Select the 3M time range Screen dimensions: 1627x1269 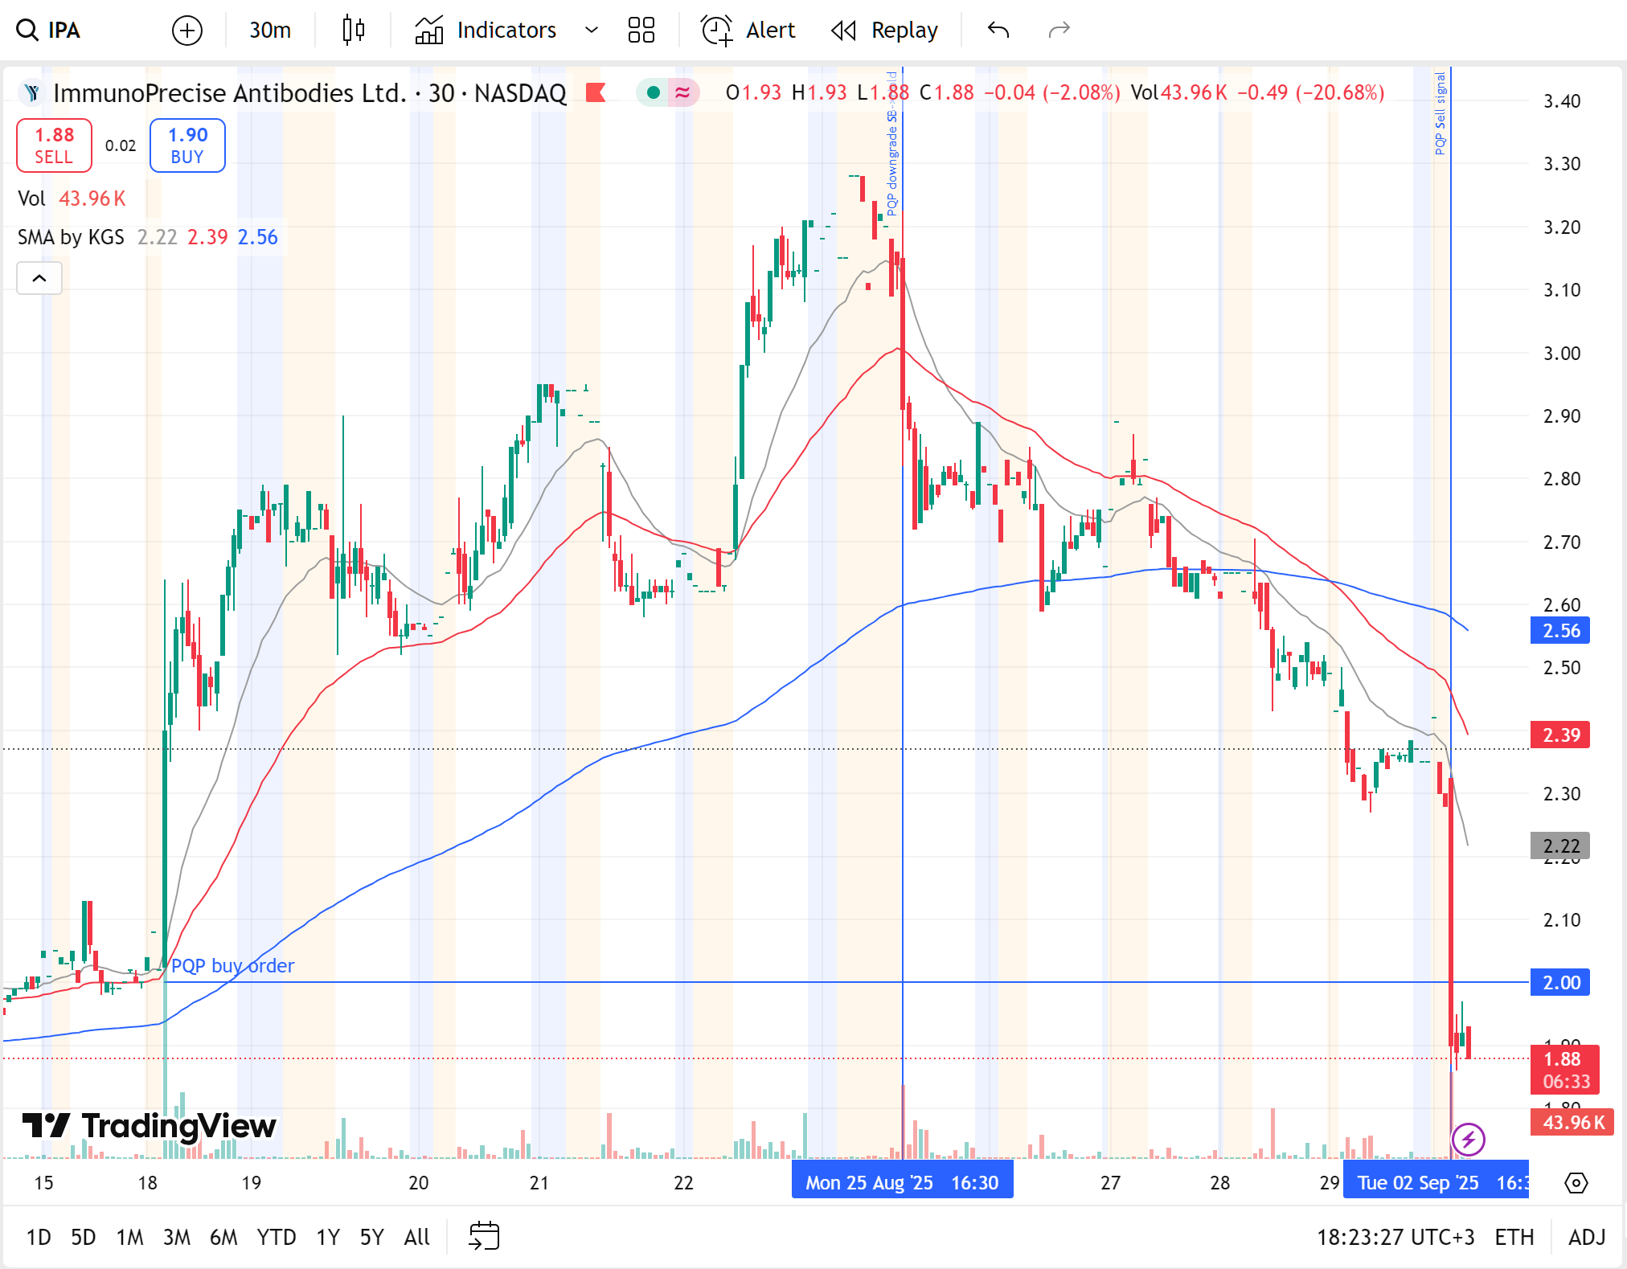(x=176, y=1237)
